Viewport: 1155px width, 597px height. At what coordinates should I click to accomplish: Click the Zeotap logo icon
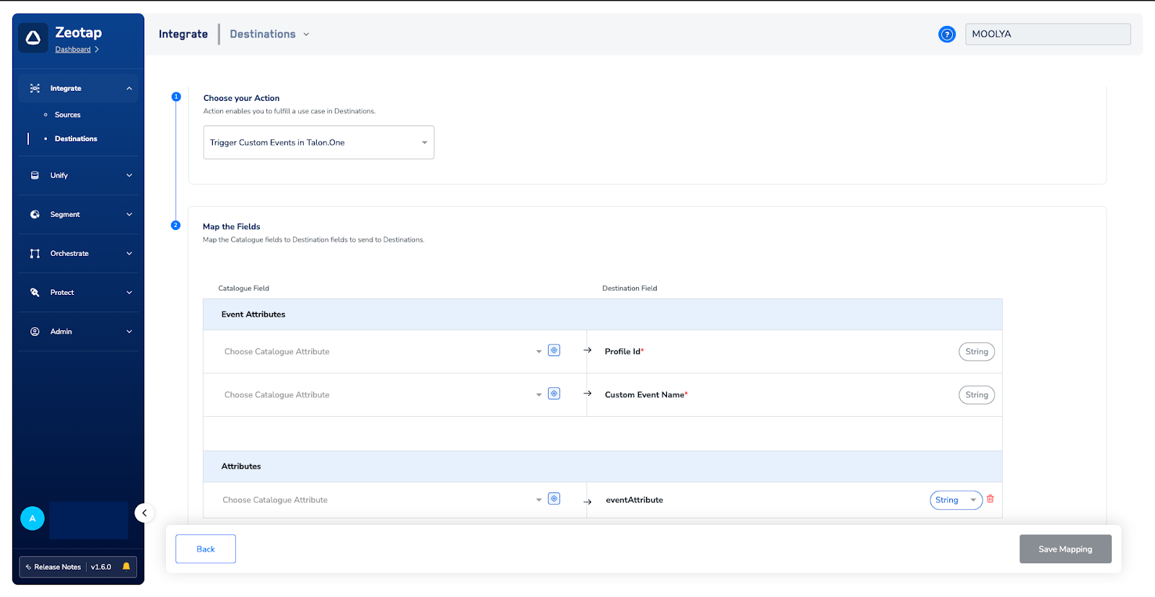pyautogui.click(x=33, y=38)
